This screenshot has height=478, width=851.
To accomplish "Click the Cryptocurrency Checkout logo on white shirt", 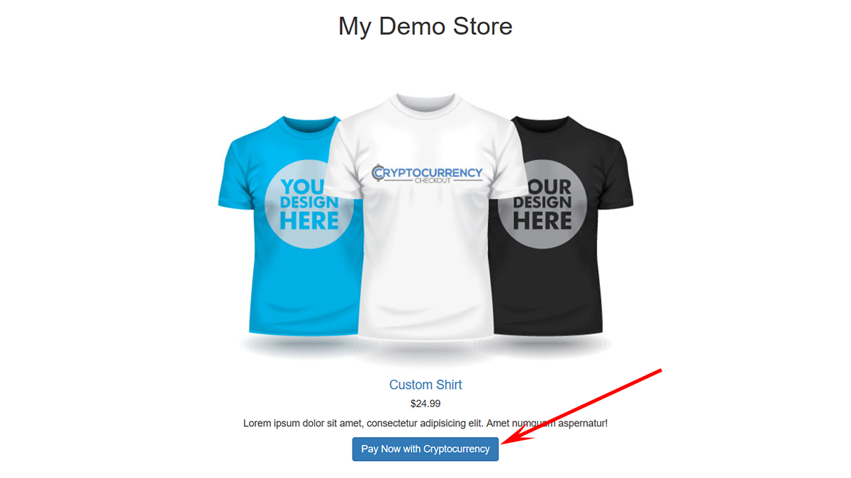I will click(x=428, y=174).
